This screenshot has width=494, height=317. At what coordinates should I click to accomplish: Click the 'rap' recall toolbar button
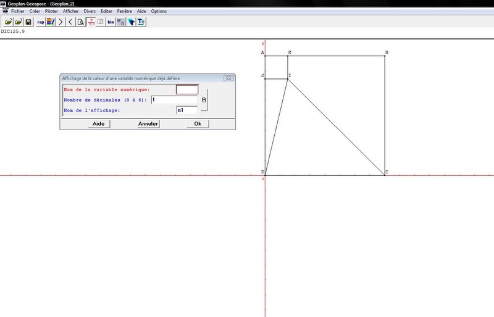coord(41,22)
